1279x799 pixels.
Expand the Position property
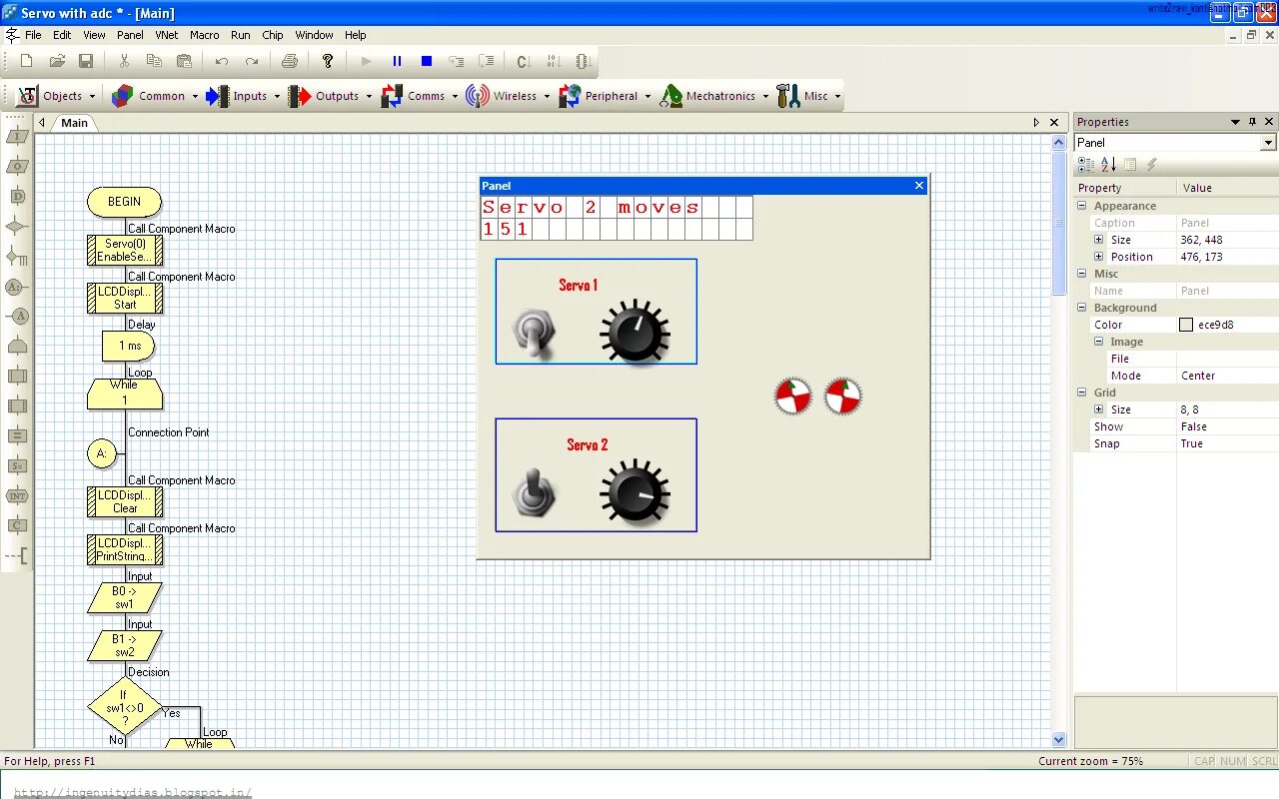click(1099, 257)
